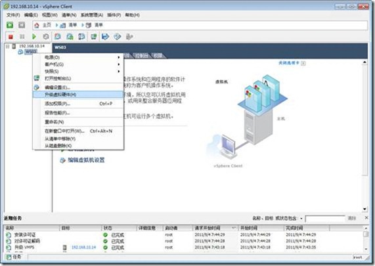The height and width of the screenshot is (266, 375).
Task: Click the Revert to Snapshot toolbar icon
Action: (x=70, y=37)
